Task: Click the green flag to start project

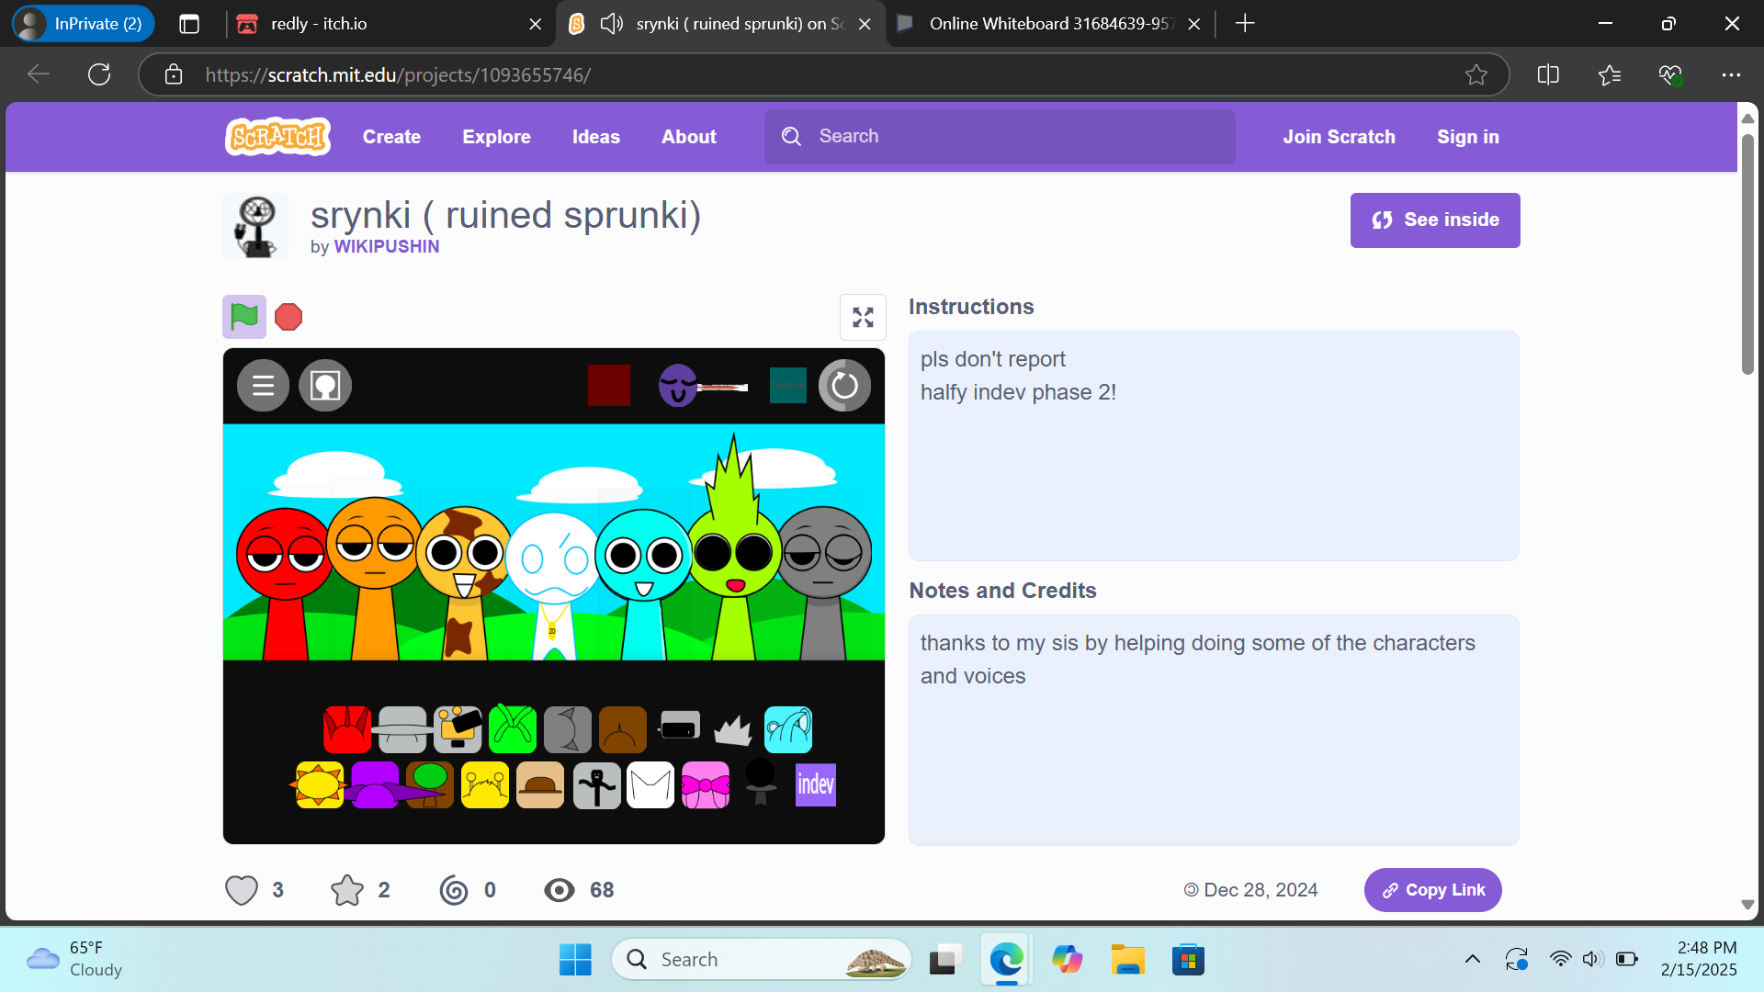Action: (x=244, y=317)
